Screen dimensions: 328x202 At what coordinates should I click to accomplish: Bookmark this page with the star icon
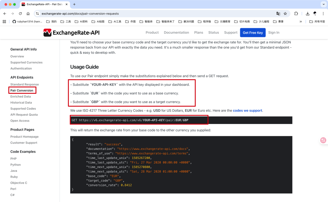pos(285,14)
